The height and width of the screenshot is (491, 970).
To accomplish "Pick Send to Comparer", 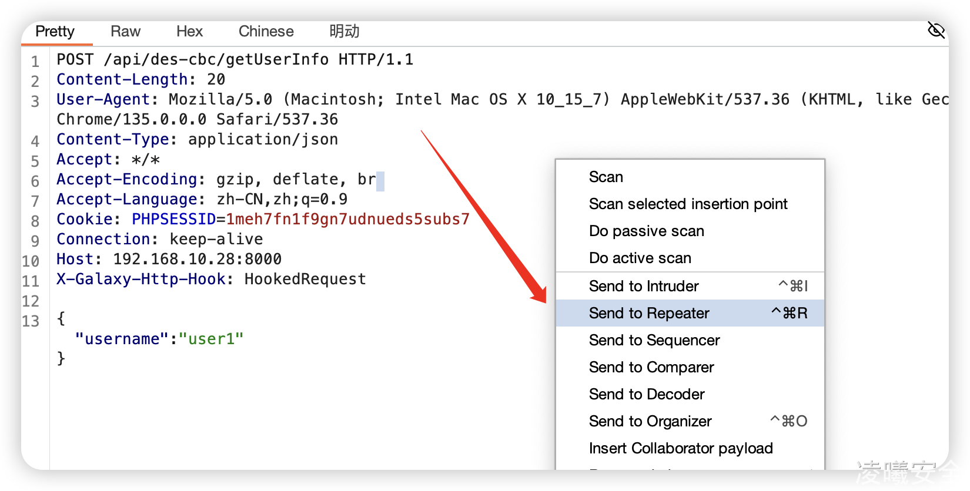I will click(x=651, y=368).
